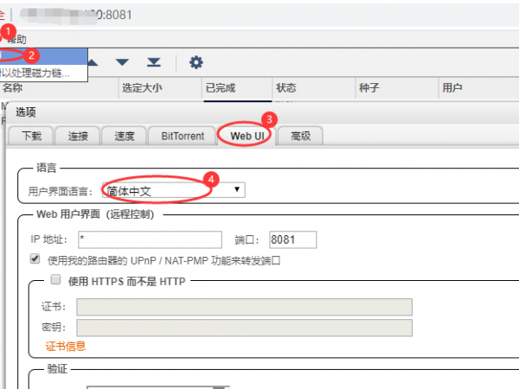Click the 证书信息 link
The image size is (519, 389).
pos(65,347)
